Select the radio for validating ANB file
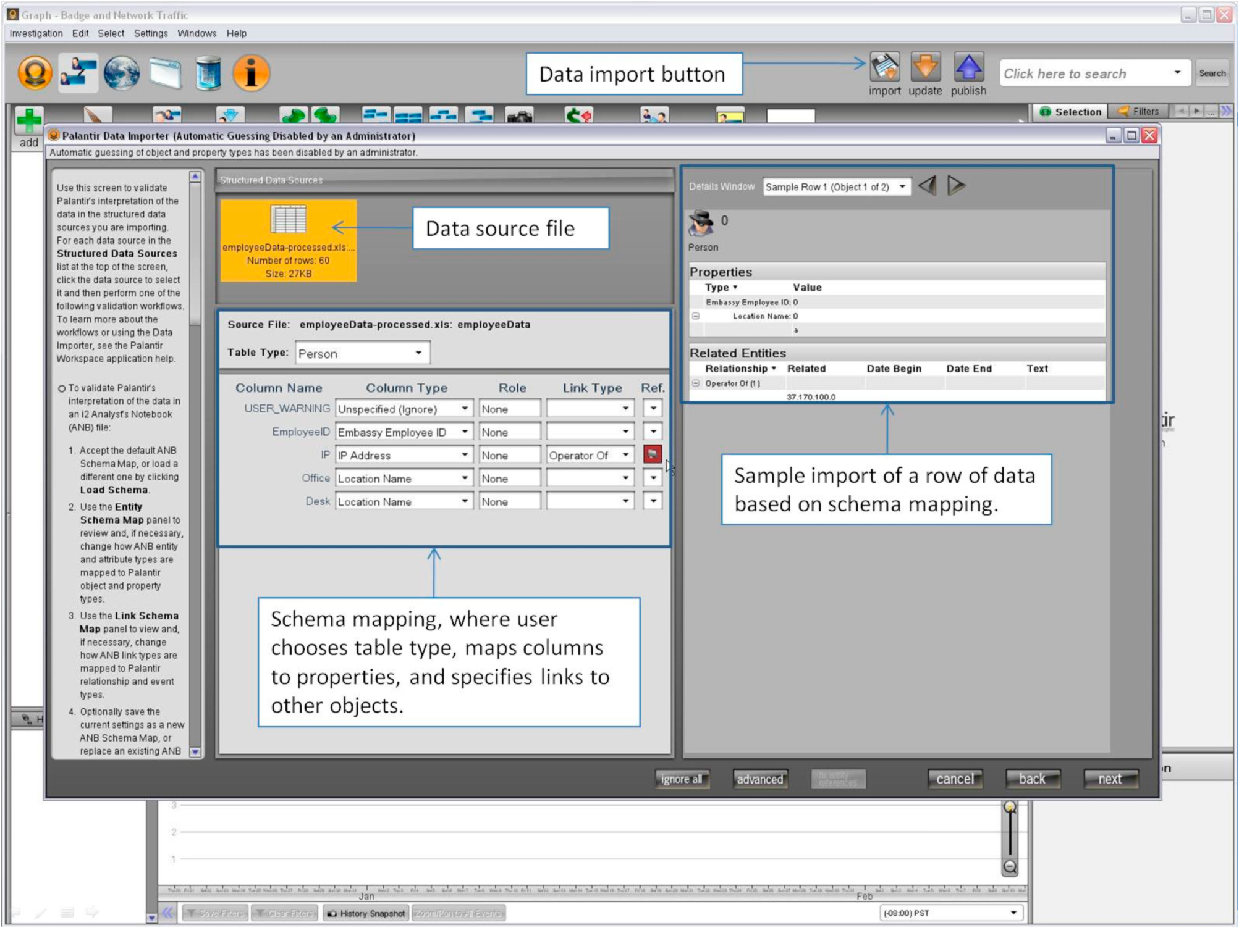Image resolution: width=1239 pixels, height=928 pixels. (62, 388)
